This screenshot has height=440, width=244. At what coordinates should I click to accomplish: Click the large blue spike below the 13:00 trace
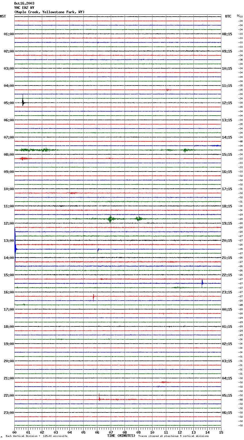click(x=15, y=248)
